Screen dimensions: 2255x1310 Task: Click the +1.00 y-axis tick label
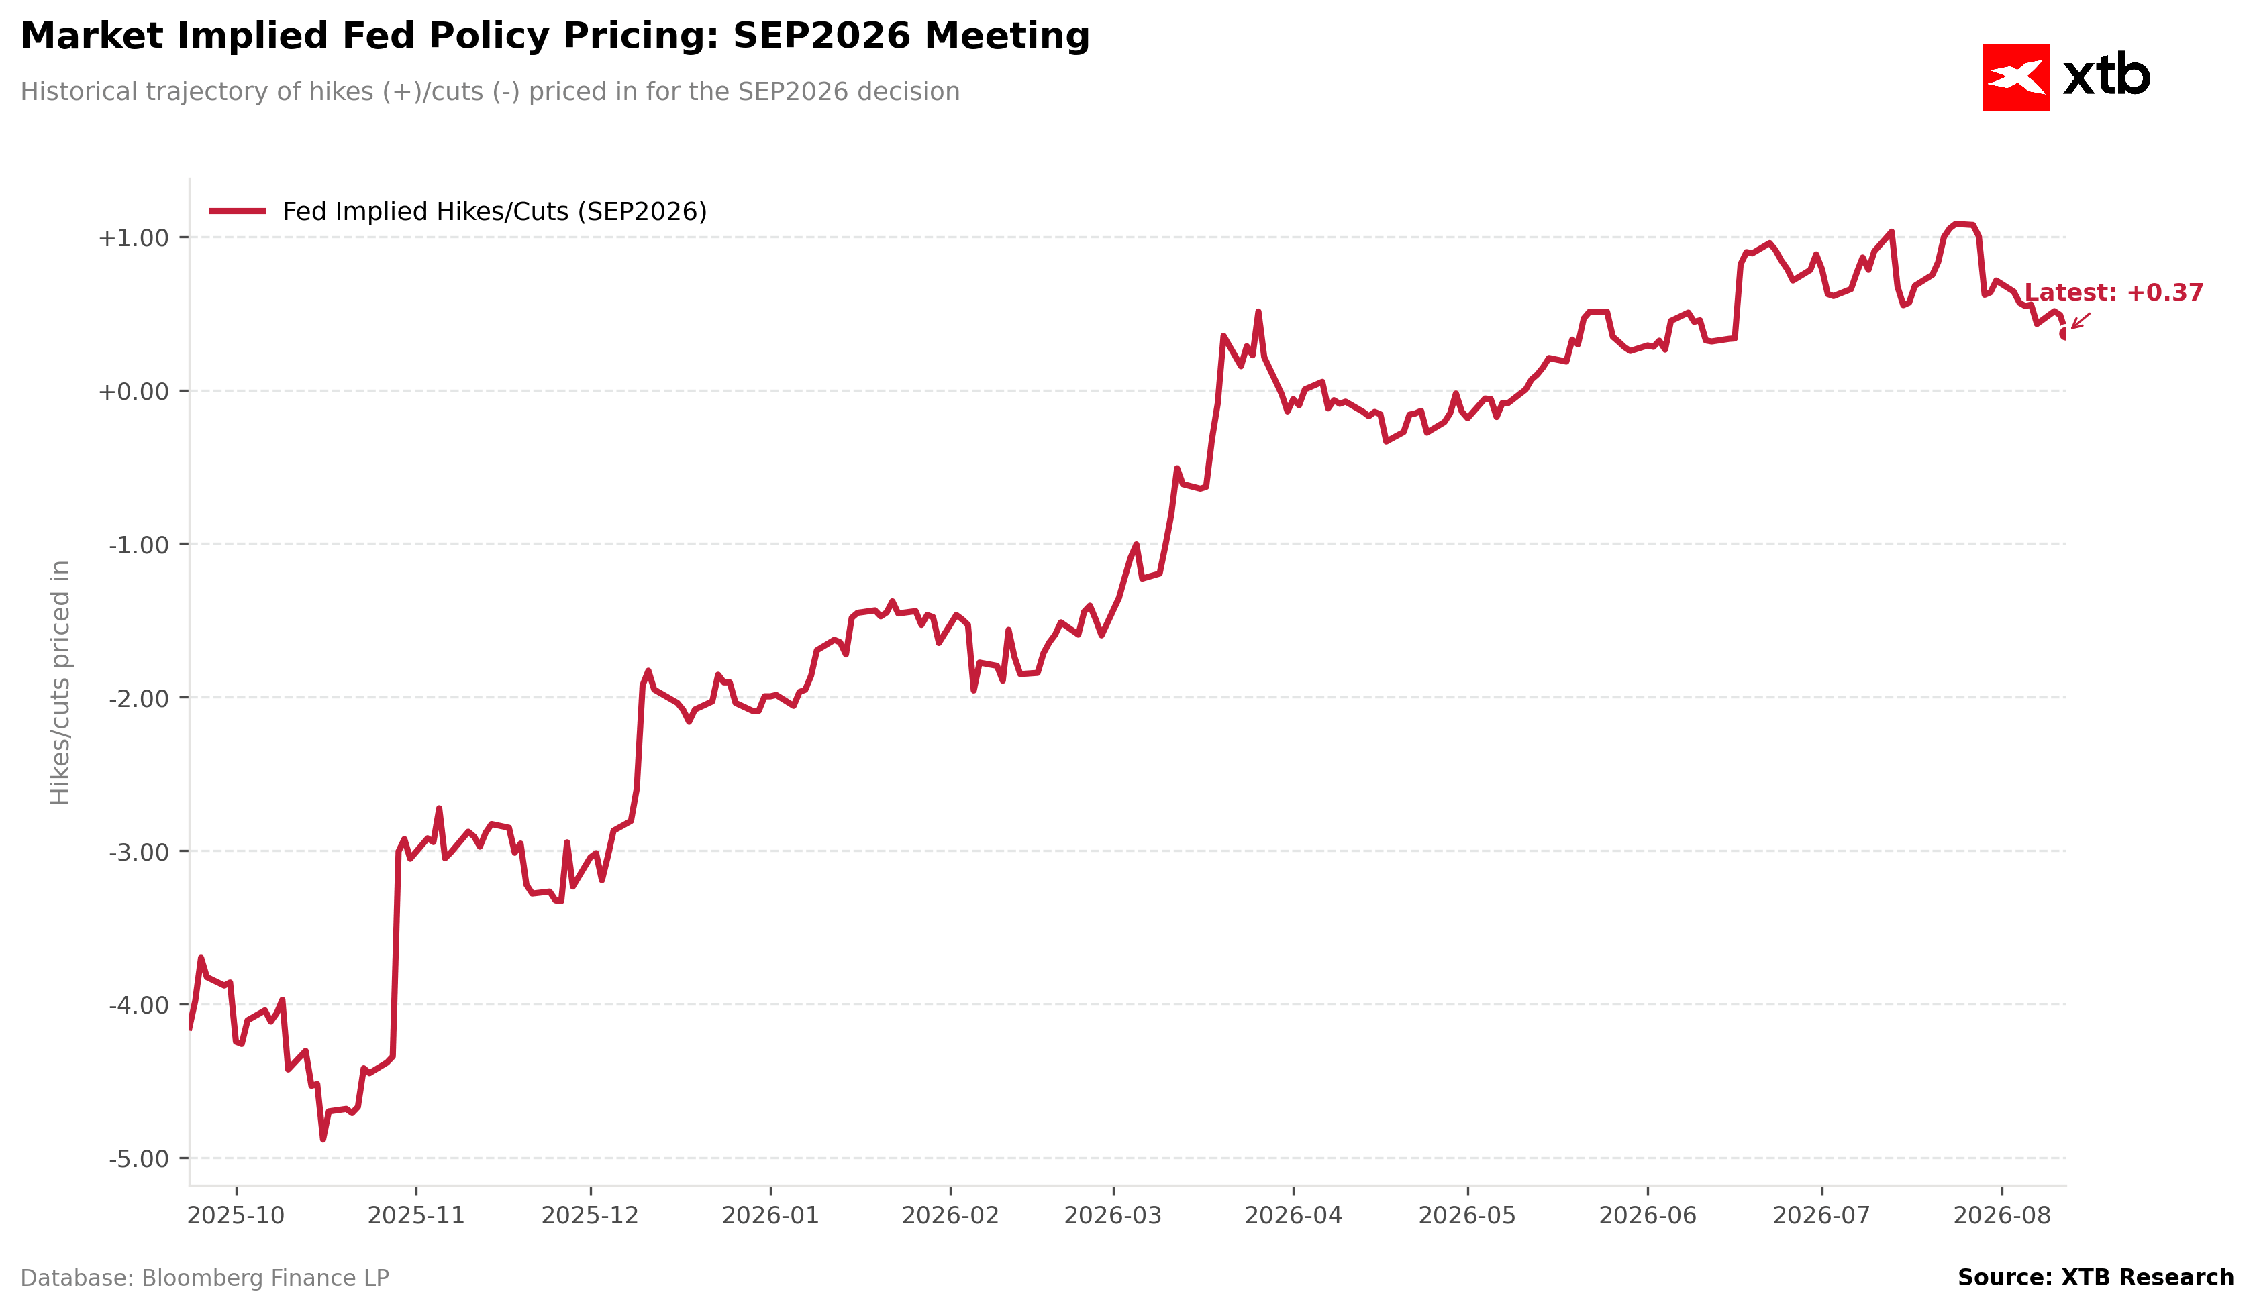tap(134, 238)
